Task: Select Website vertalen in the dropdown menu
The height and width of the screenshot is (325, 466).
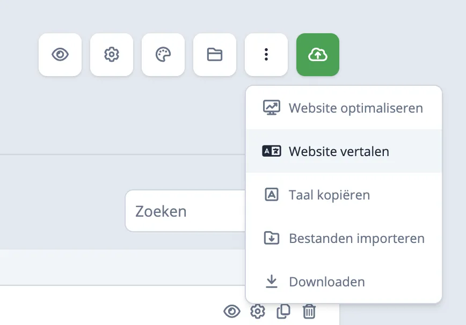Action: click(339, 151)
